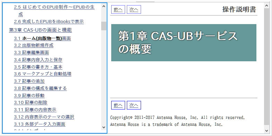Click the bottom 前へ button

(118, 105)
